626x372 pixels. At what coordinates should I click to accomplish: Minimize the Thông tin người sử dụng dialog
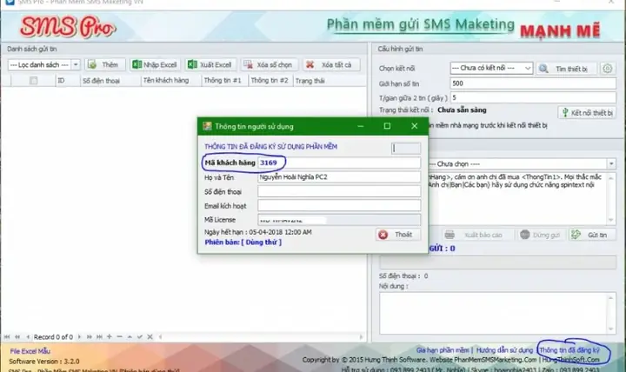pos(360,126)
